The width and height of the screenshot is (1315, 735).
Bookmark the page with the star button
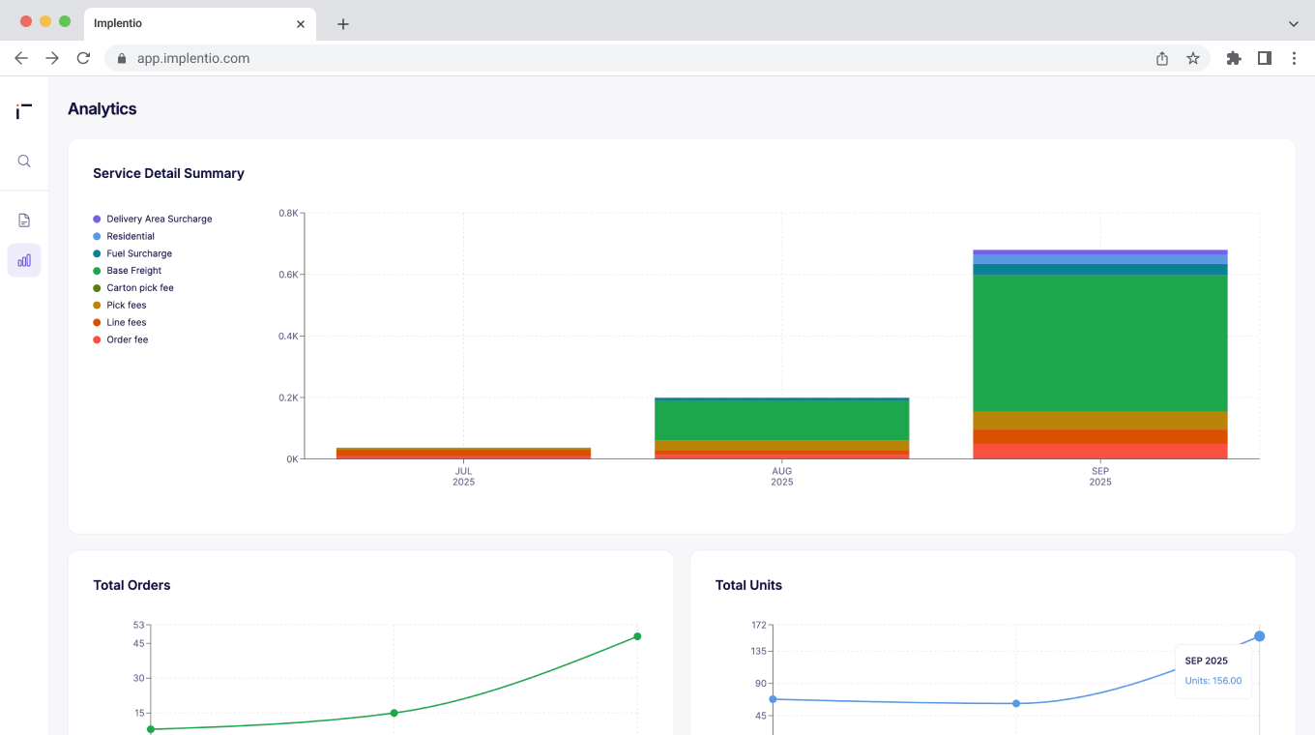[1193, 58]
